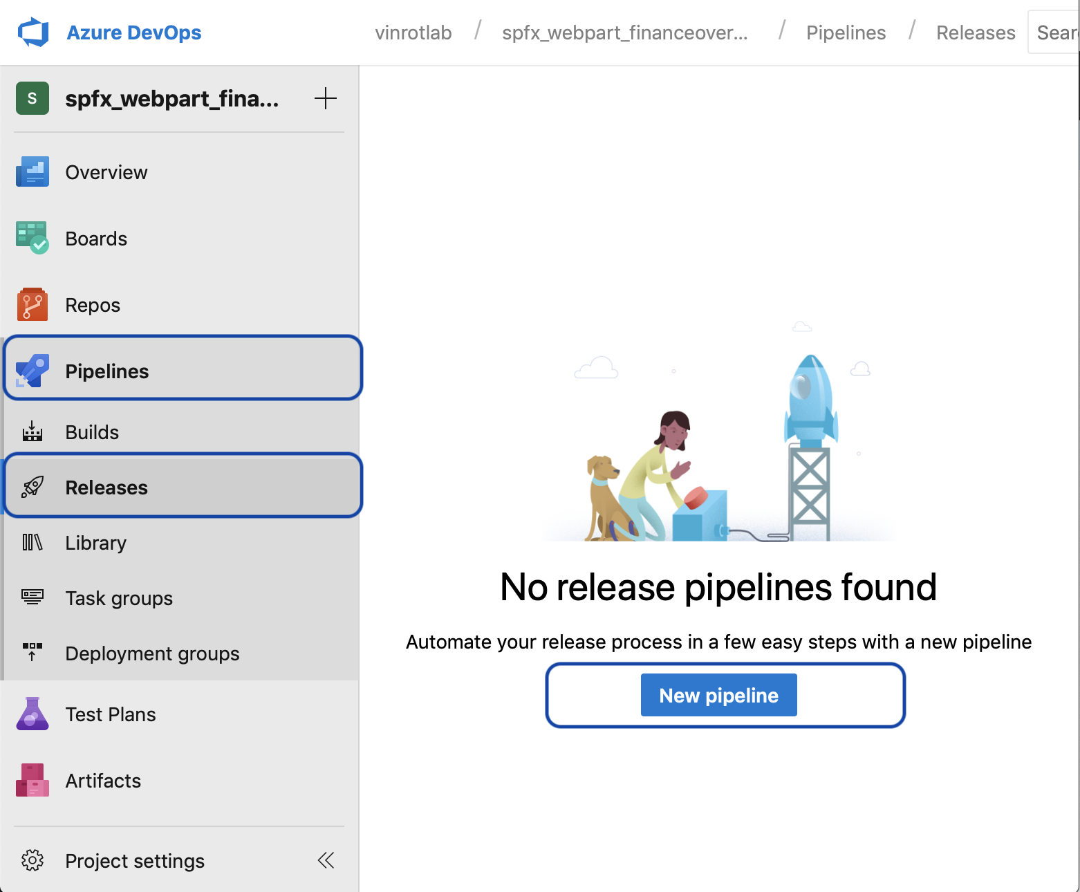Navigate to vinrotlab breadcrumb link
The image size is (1080, 892).
pyautogui.click(x=413, y=32)
